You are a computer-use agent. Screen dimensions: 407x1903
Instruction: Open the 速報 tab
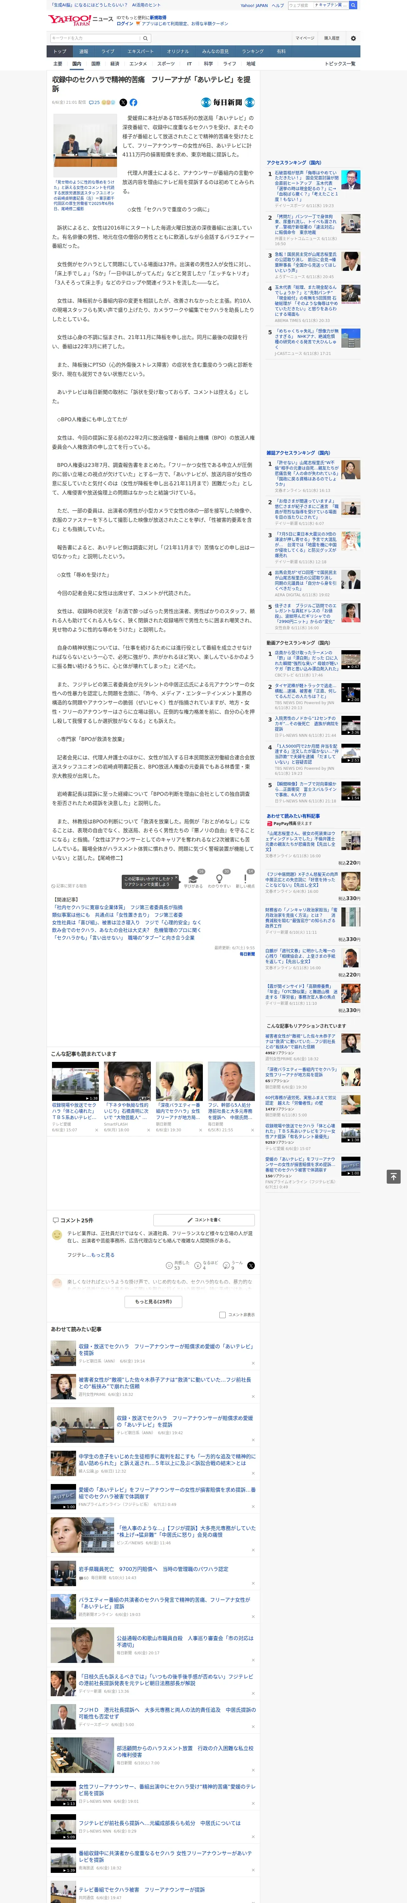[x=83, y=52]
